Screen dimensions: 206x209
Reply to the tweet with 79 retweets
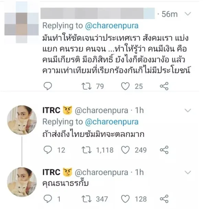(x=48, y=86)
